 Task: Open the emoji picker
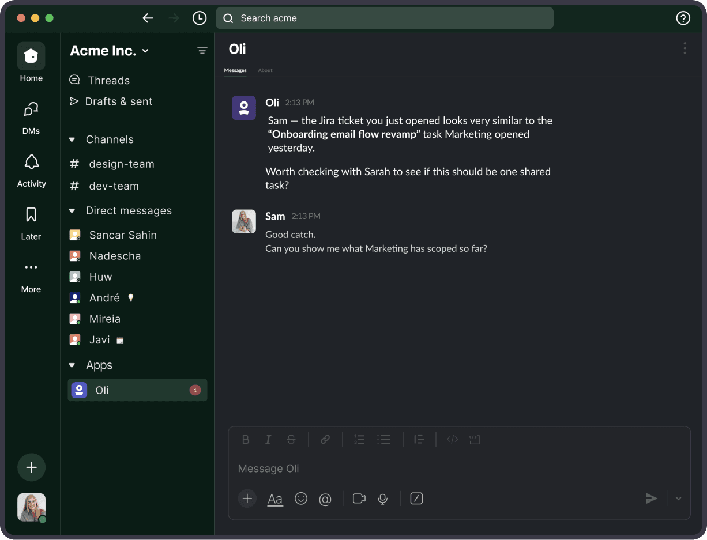click(x=301, y=499)
